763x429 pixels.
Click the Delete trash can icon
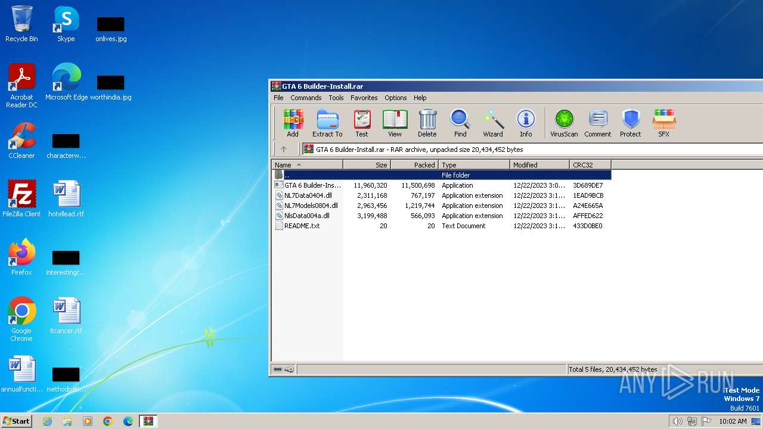click(x=427, y=123)
